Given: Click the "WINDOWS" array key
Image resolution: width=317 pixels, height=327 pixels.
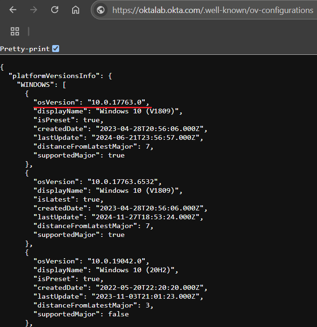Looking at the screenshot, I should click(35, 85).
